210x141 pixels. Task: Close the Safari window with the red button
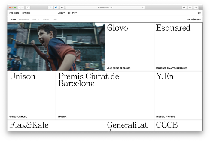[10, 7]
